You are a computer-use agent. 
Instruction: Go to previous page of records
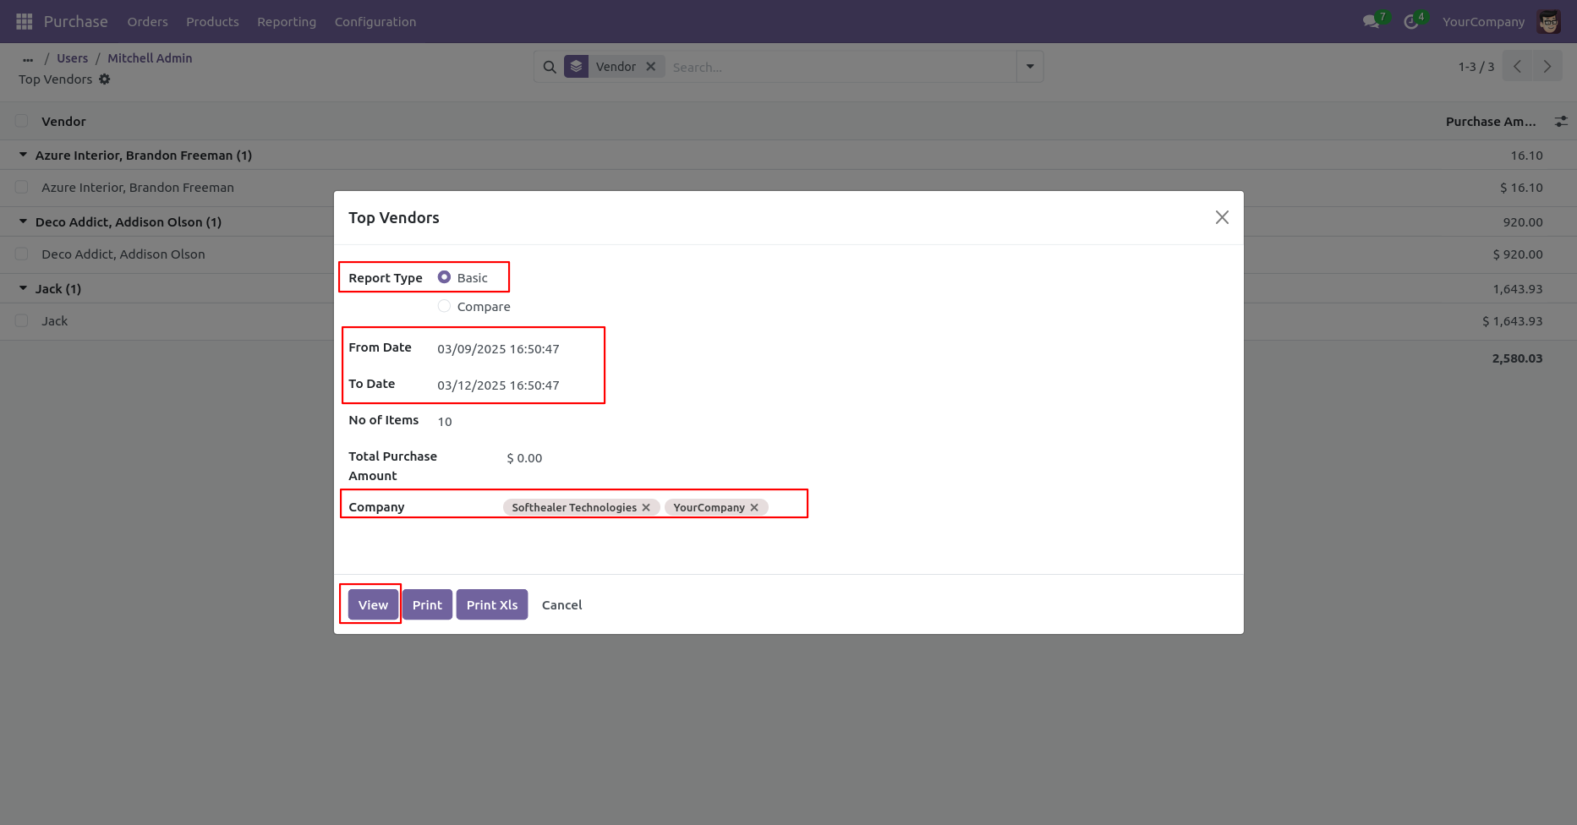click(x=1517, y=67)
